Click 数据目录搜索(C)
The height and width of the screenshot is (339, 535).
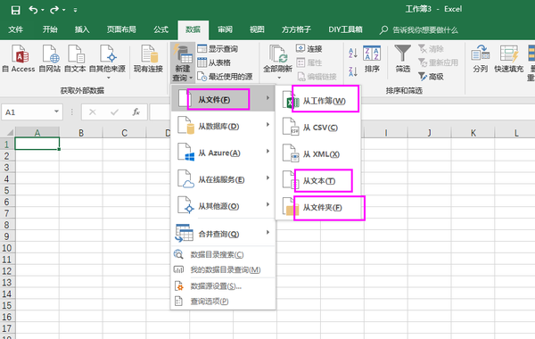tap(223, 254)
